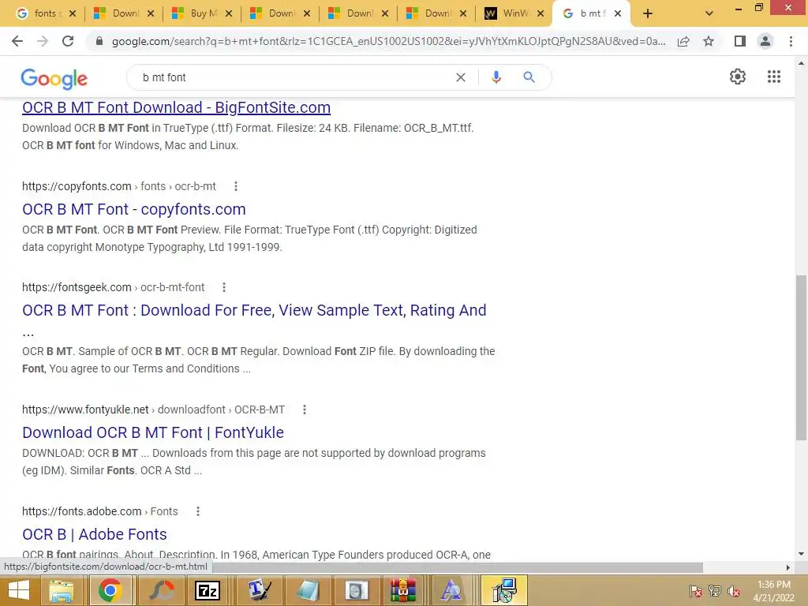The height and width of the screenshot is (606, 808).
Task: Click the forward navigation arrow
Action: [x=43, y=41]
